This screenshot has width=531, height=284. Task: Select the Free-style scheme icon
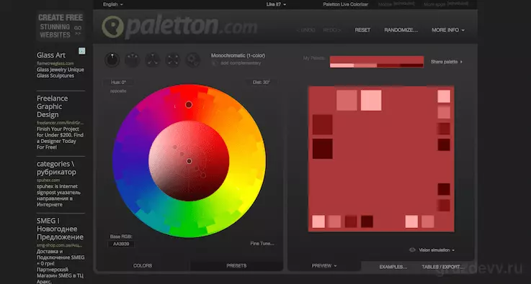192,60
